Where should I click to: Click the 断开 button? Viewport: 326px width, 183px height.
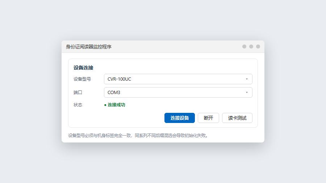[x=208, y=118]
